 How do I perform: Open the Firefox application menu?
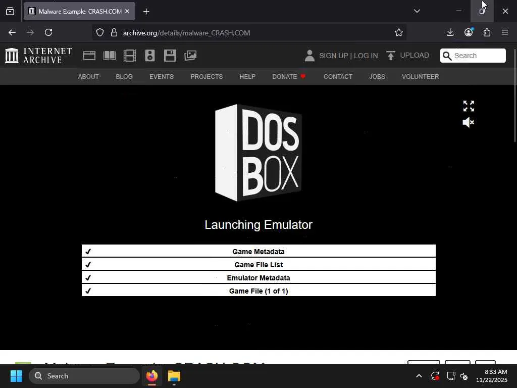pos(505,32)
